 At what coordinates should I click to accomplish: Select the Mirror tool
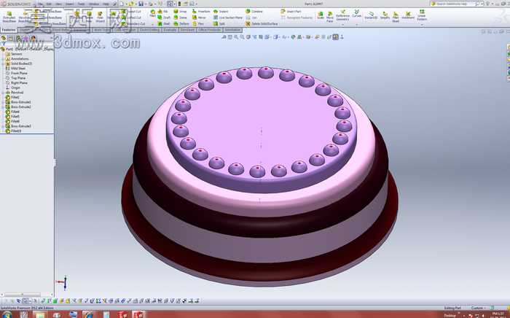(x=199, y=18)
